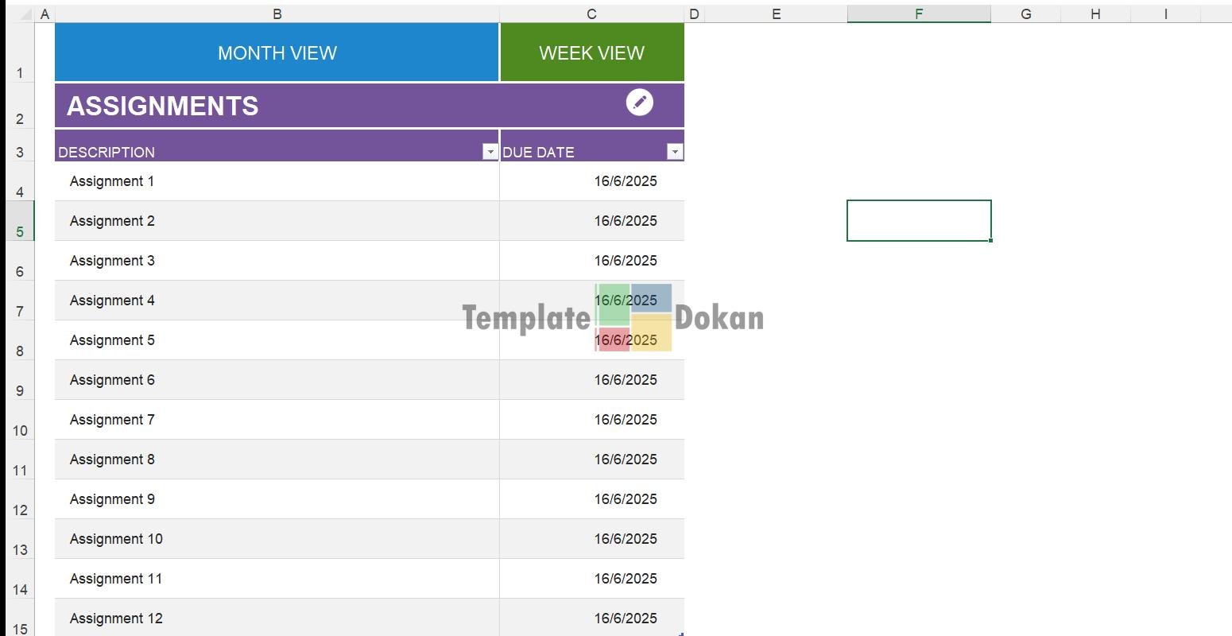Click the selected cell F5
Image resolution: width=1232 pixels, height=636 pixels.
tap(919, 220)
